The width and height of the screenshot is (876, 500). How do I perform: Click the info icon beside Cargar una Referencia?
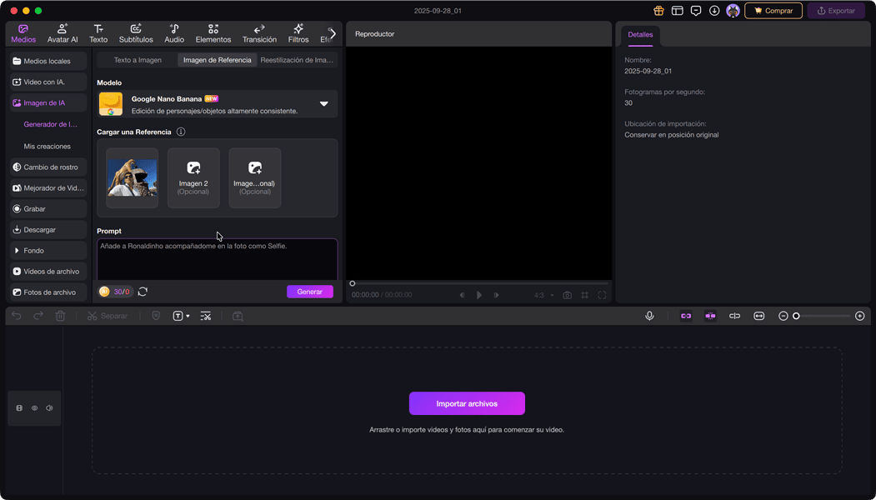[x=181, y=132]
